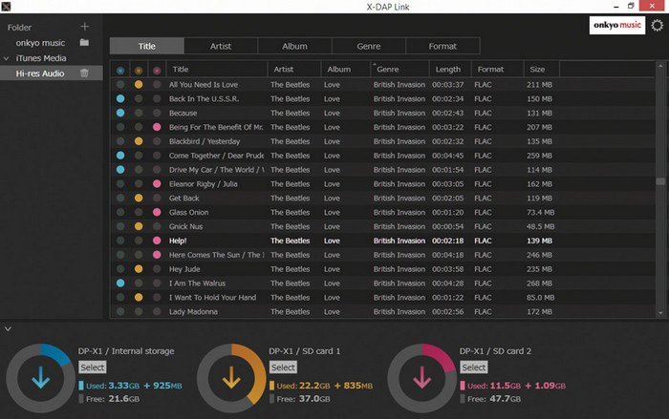This screenshot has height=419, width=669.
Task: Toggle blue dot on Come Together row
Action: pos(120,156)
